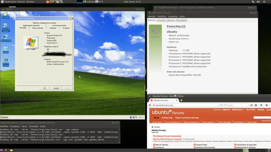Open Applicazioni menu in top panel
This screenshot has height=152, width=271.
pos(11,2)
